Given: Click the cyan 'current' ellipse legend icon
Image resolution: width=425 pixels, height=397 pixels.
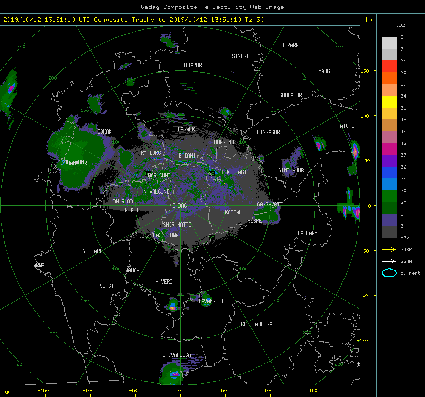Looking at the screenshot, I should tap(389, 273).
